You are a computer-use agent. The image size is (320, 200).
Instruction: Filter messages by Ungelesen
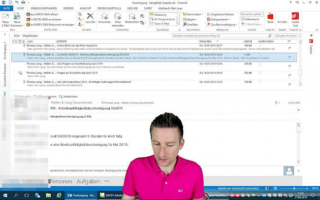point(30,36)
